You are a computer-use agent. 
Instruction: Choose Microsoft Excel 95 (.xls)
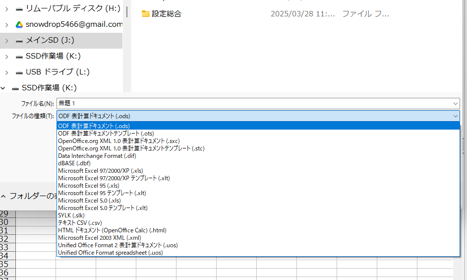pos(258,186)
